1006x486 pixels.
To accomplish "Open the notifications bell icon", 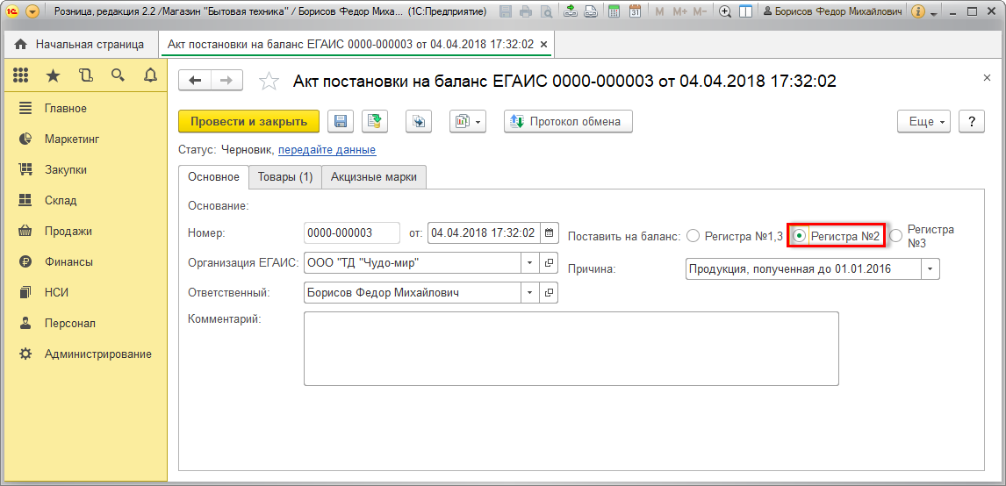I will click(x=150, y=75).
